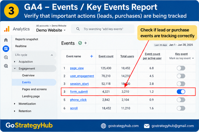Screen dimensions: 199x132
Task: Click the page_view per-user value 6.8
Action: click(x=151, y=68)
